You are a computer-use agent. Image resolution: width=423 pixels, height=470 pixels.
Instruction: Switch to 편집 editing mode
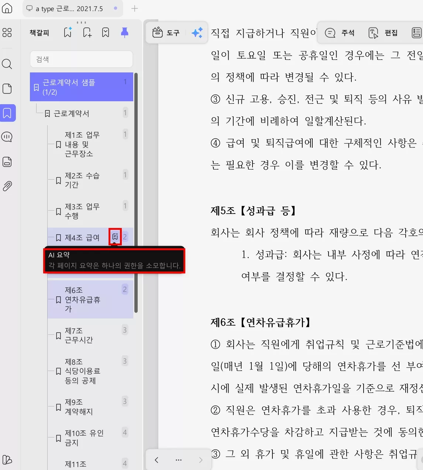click(x=383, y=33)
